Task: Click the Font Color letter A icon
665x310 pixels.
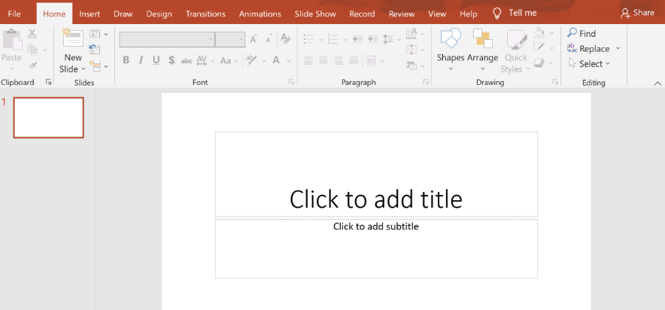Action: tap(277, 60)
